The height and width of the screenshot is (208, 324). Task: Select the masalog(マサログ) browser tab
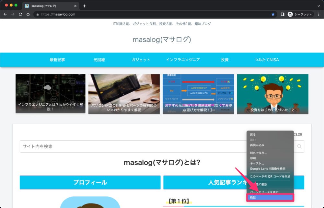(51, 6)
